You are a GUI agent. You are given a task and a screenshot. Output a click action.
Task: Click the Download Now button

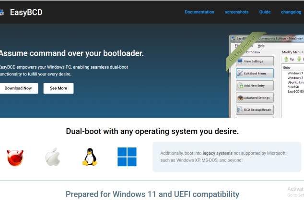[x=18, y=88]
